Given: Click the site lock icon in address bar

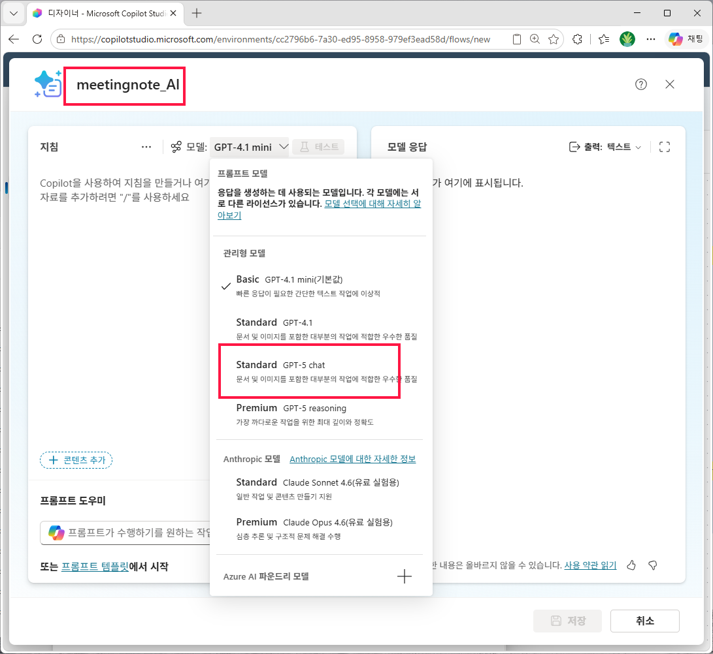Looking at the screenshot, I should (x=61, y=39).
